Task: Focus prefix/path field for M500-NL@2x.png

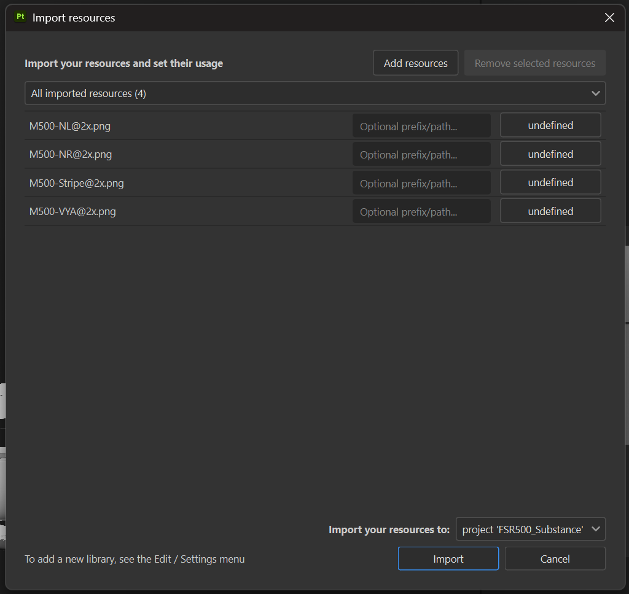Action: [421, 126]
